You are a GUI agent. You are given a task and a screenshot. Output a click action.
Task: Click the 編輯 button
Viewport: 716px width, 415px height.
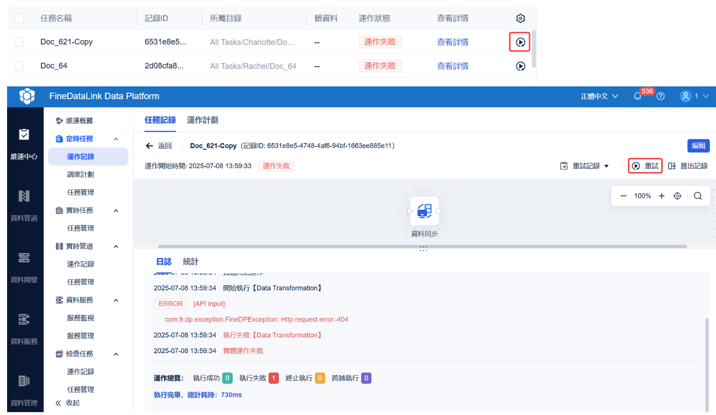click(699, 146)
